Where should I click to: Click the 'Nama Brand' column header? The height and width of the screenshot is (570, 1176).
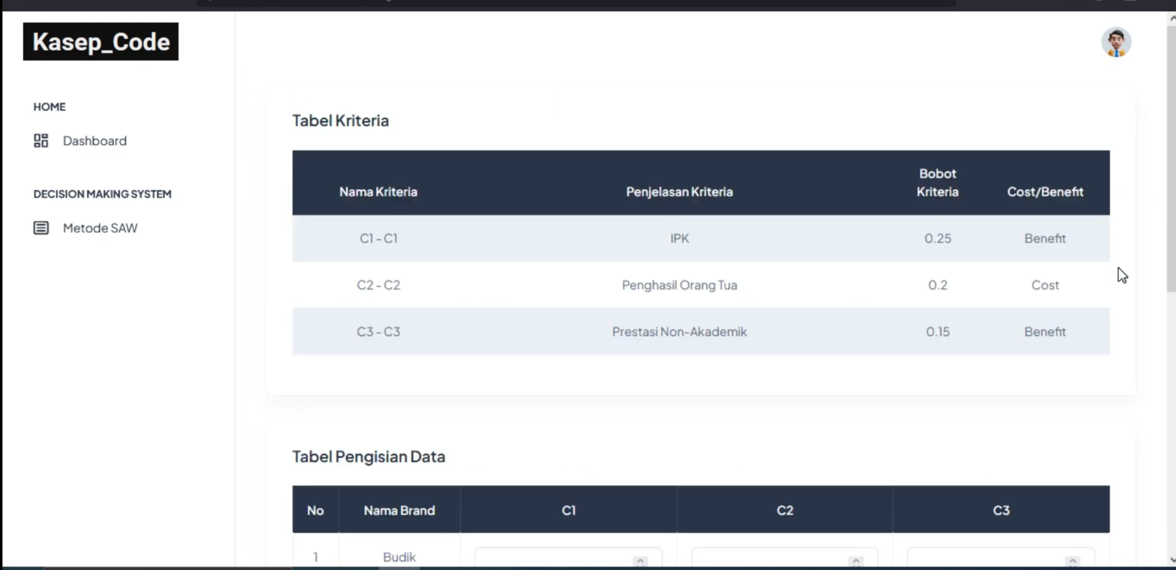click(x=399, y=510)
